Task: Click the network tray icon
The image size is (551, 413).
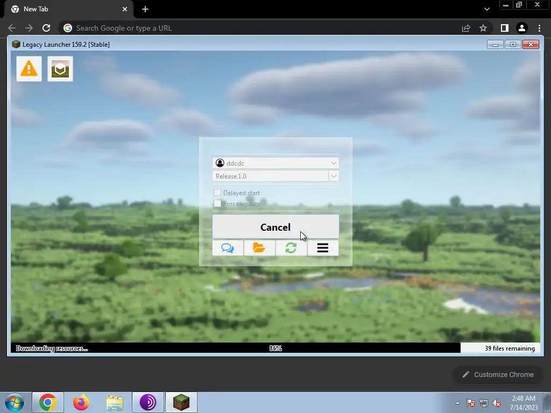Action: pos(484,403)
